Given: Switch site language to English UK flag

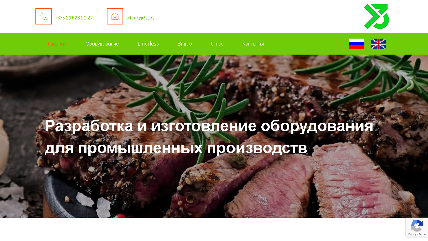Looking at the screenshot, I should [x=378, y=44].
